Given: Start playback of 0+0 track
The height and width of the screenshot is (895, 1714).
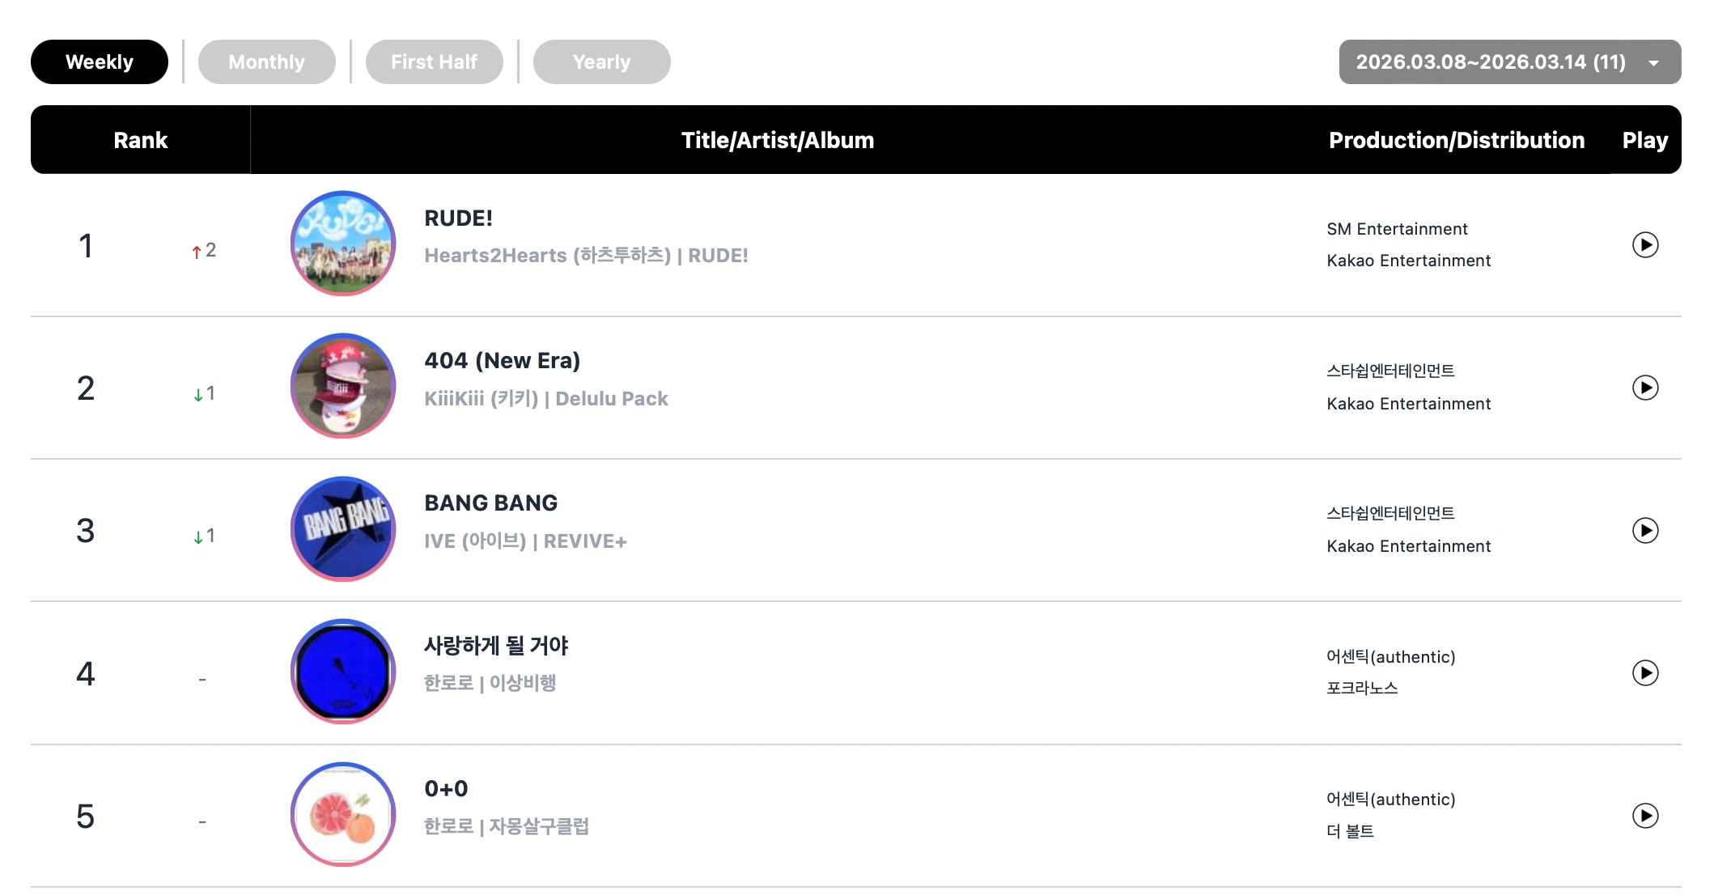Looking at the screenshot, I should [1644, 815].
